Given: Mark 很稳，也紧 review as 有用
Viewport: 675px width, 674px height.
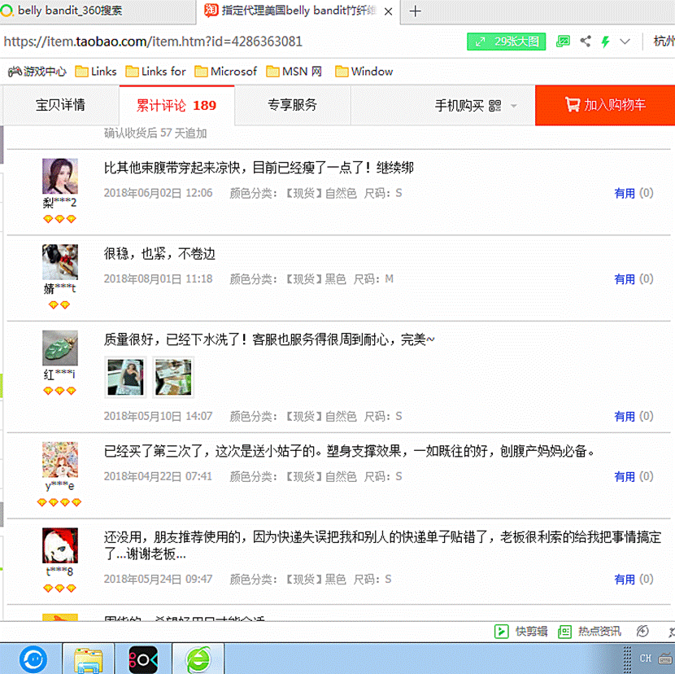Looking at the screenshot, I should pos(625,279).
